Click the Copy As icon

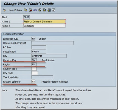[26, 10]
